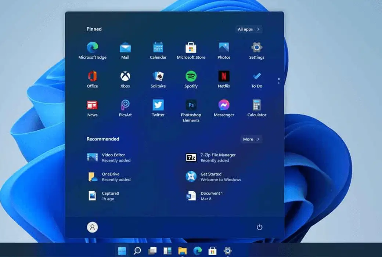The width and height of the screenshot is (382, 257).
Task: Click the taskbar Start button
Action: (122, 250)
